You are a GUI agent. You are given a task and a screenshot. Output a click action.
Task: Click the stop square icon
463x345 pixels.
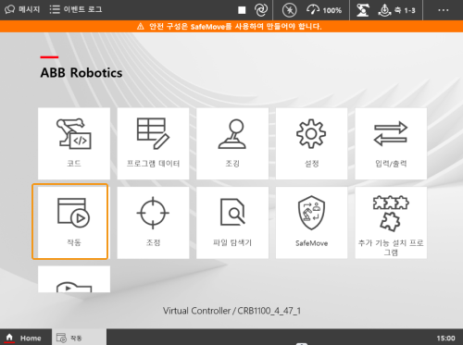click(x=242, y=10)
